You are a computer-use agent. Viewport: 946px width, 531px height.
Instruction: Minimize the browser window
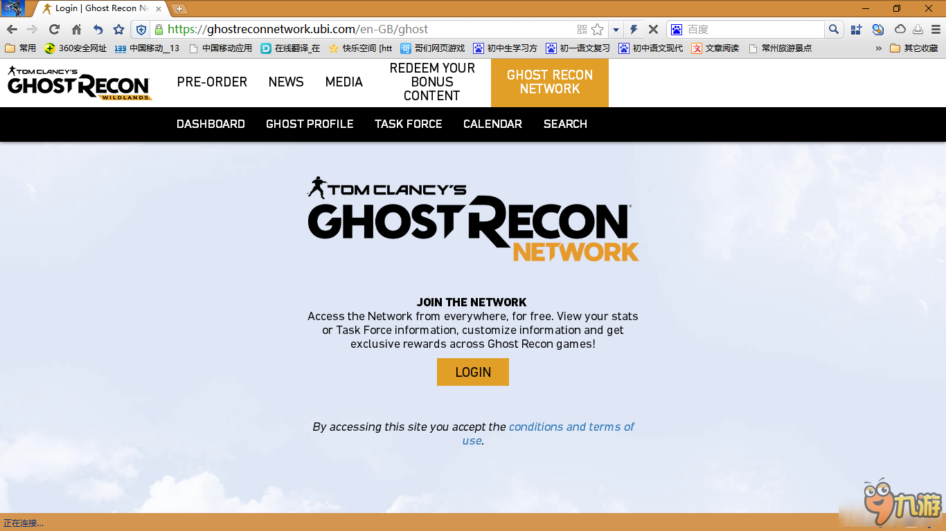[866, 8]
